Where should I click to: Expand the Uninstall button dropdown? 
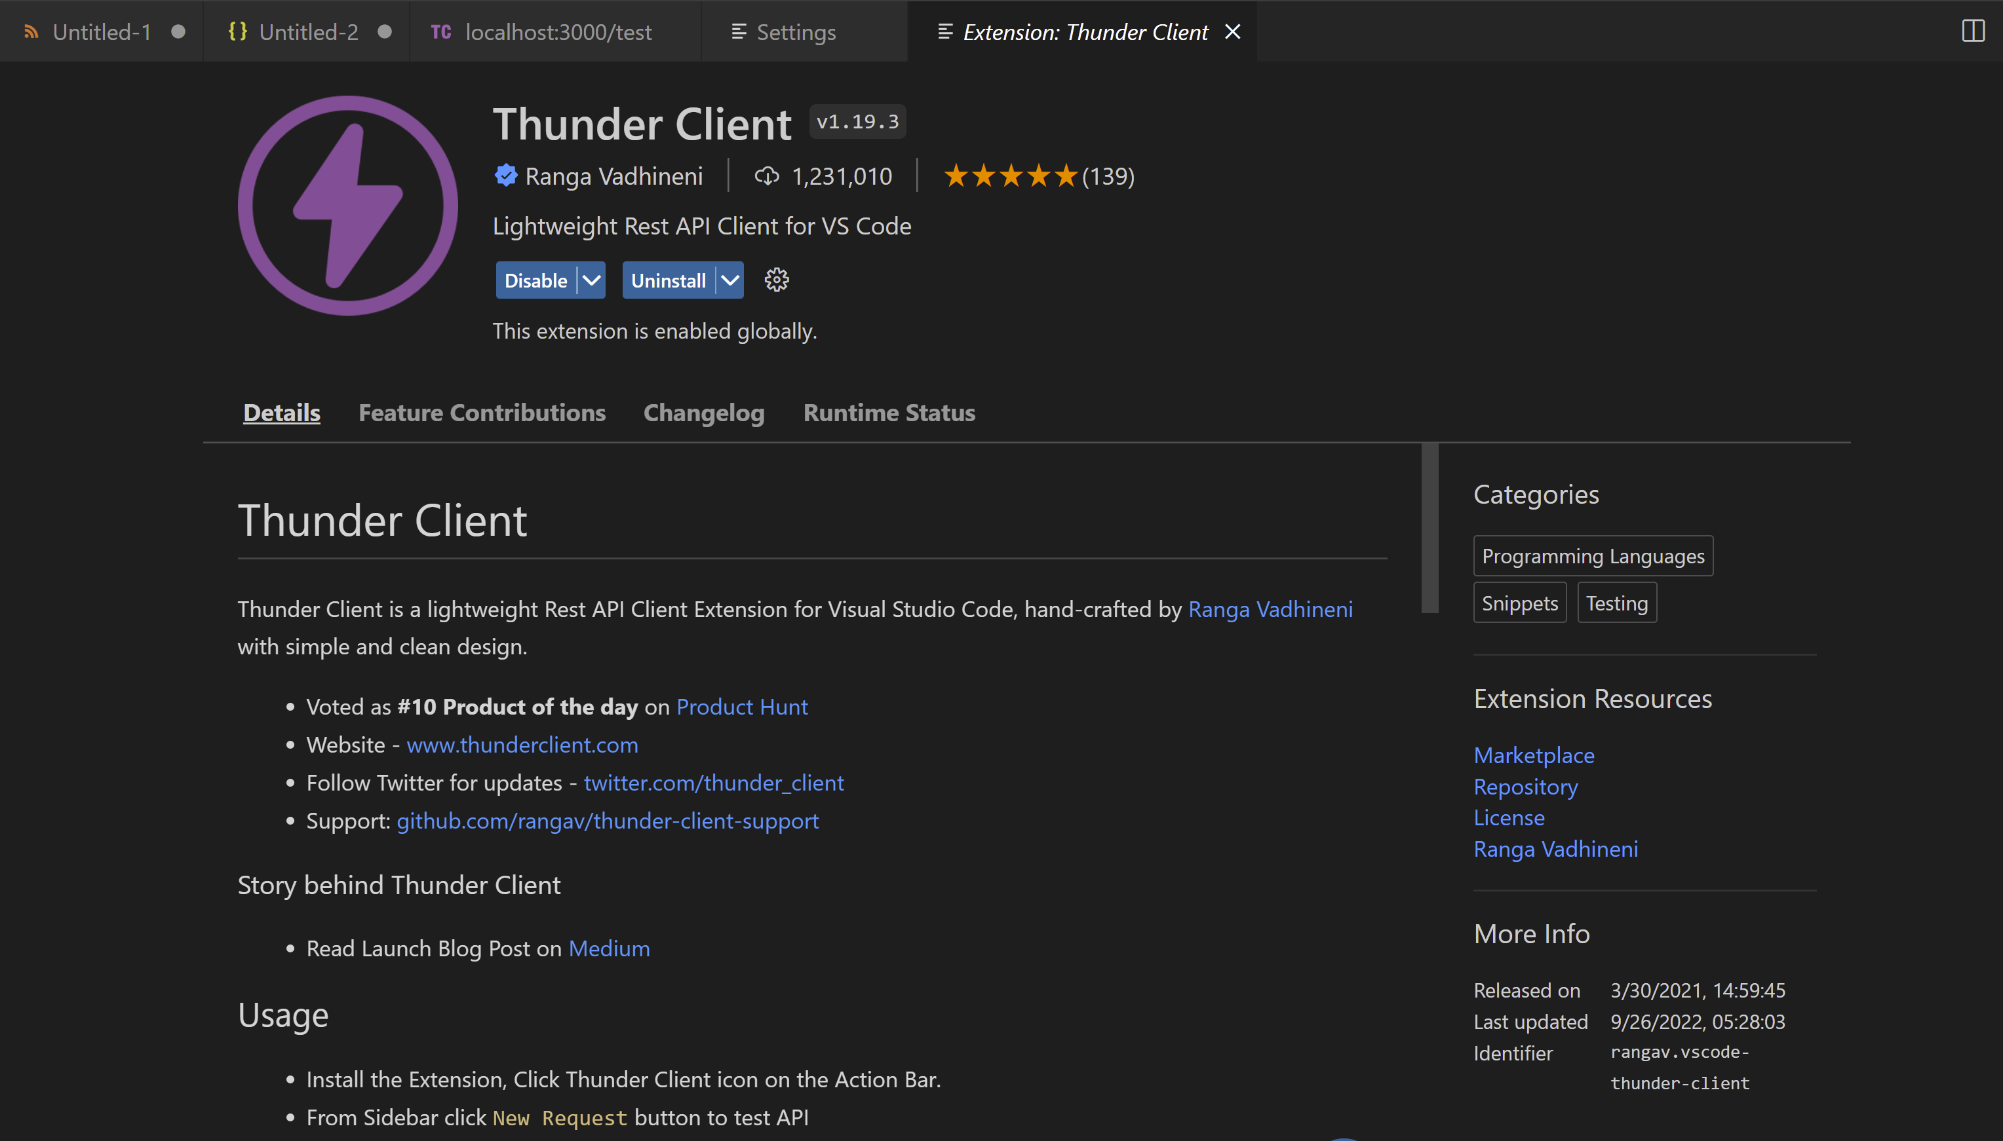[x=729, y=280]
